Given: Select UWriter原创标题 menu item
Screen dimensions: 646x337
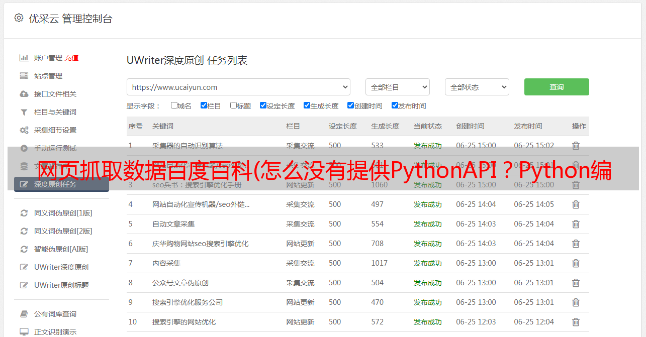Looking at the screenshot, I should point(61,285).
